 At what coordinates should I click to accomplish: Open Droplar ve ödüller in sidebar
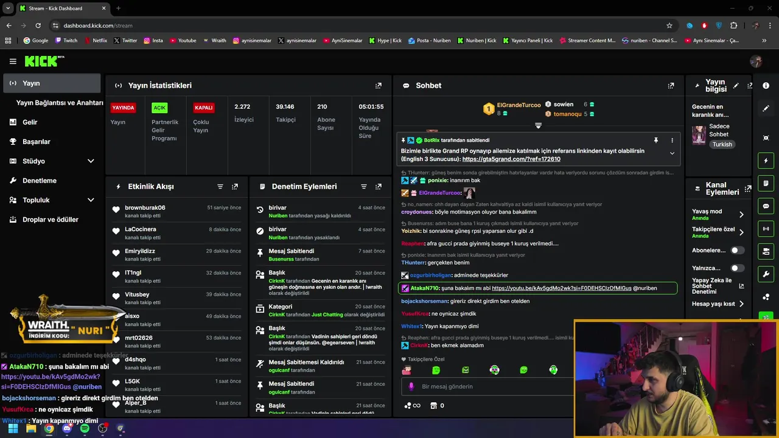click(x=52, y=220)
